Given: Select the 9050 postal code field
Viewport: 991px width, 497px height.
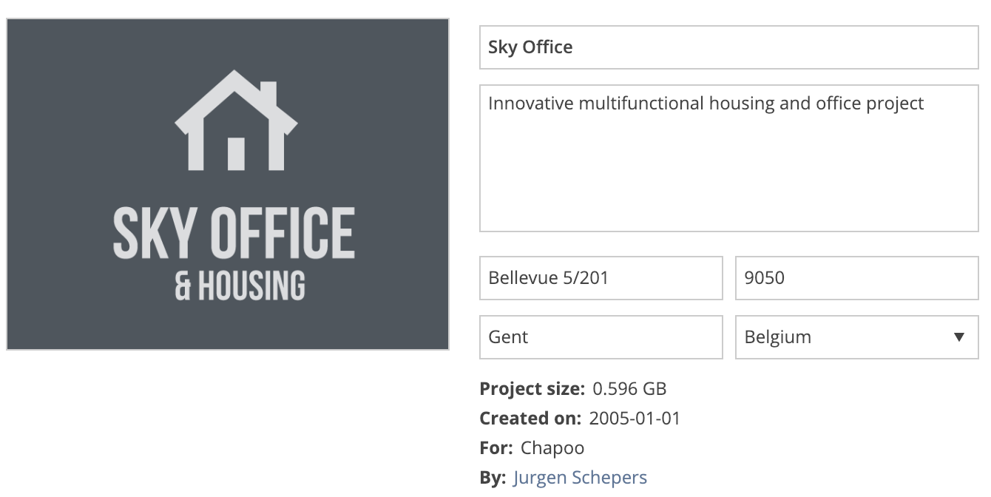Looking at the screenshot, I should [x=857, y=278].
